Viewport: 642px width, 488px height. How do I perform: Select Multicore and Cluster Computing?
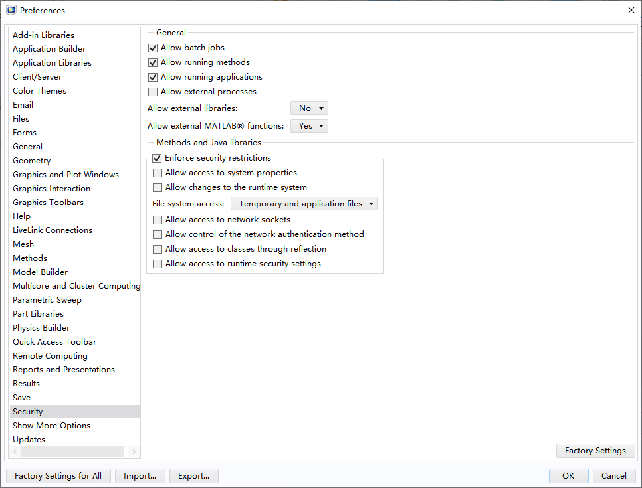coord(76,285)
